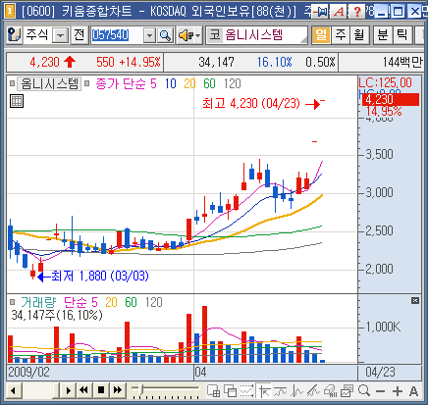Click the 20-day price moving average legend number

(x=189, y=84)
